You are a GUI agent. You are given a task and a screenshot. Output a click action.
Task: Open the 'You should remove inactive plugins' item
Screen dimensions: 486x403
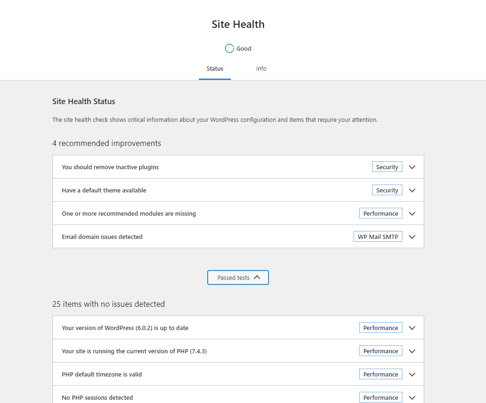point(110,167)
